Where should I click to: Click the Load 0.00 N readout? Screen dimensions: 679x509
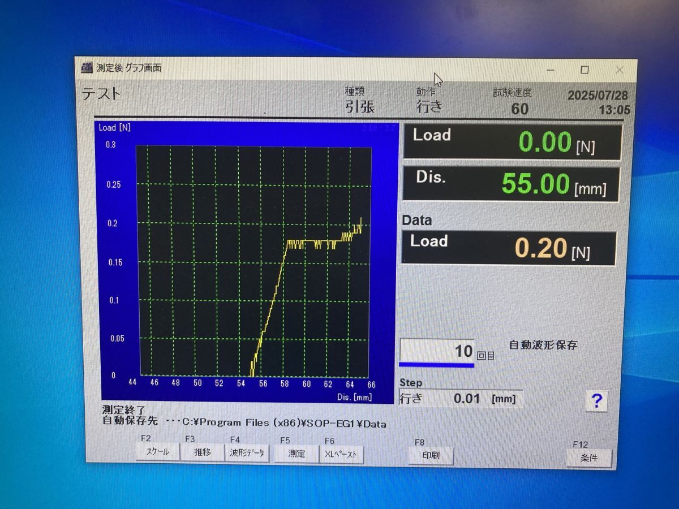click(x=512, y=141)
